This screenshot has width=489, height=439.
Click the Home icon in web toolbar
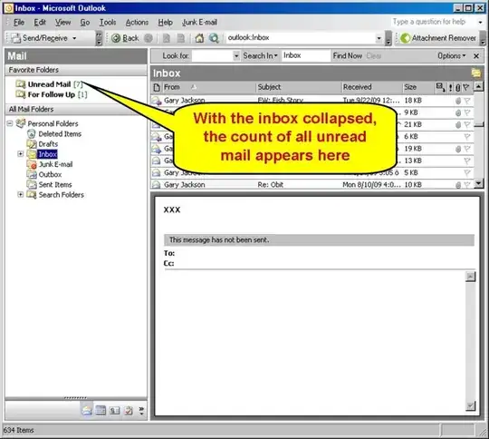[x=199, y=38]
